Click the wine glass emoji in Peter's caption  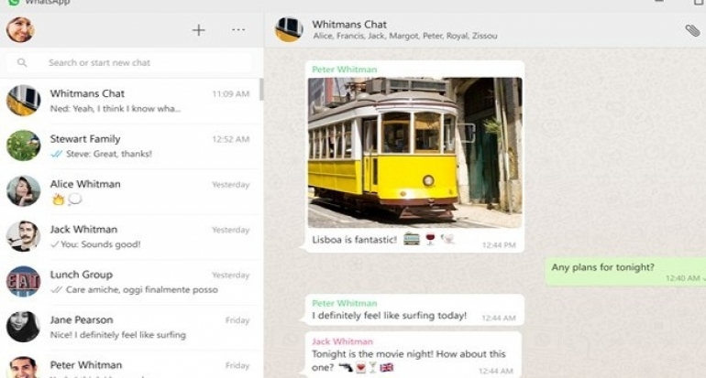(430, 239)
